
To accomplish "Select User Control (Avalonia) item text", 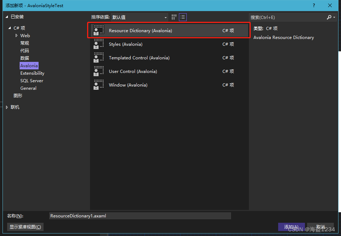I will tap(133, 72).
